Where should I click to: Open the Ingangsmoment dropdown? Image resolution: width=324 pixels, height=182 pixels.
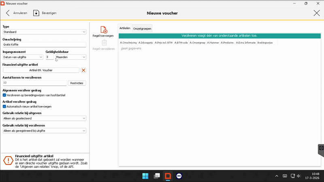[x=23, y=57]
